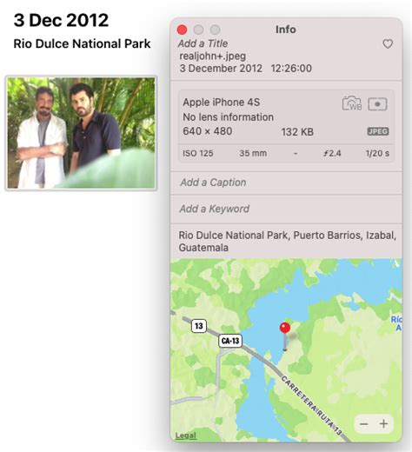The width and height of the screenshot is (412, 452).
Task: Click the Rio Dulce National Park location address
Action: (x=287, y=242)
